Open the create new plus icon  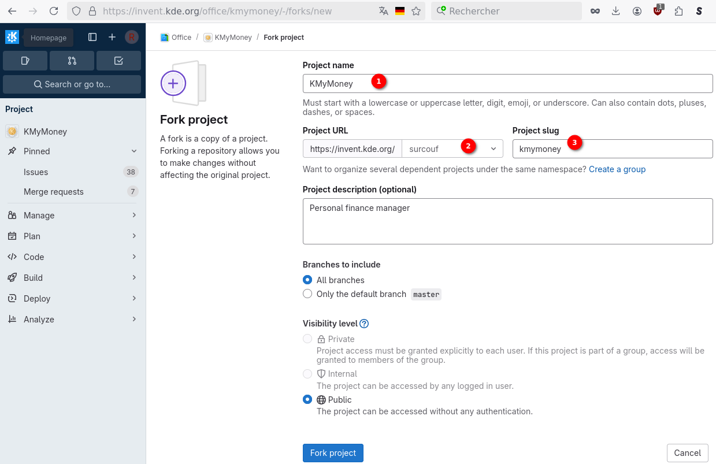pos(112,37)
